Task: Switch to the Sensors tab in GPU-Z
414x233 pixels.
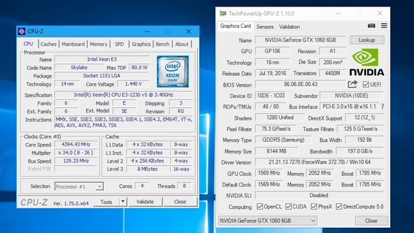Action: pyautogui.click(x=265, y=27)
